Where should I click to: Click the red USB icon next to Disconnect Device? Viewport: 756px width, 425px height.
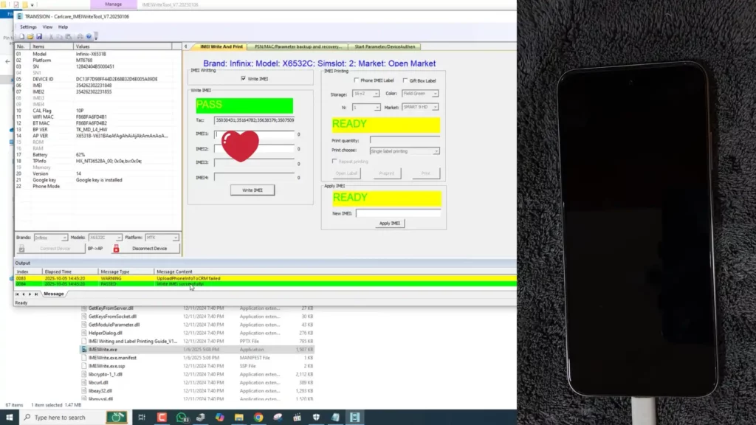(115, 249)
